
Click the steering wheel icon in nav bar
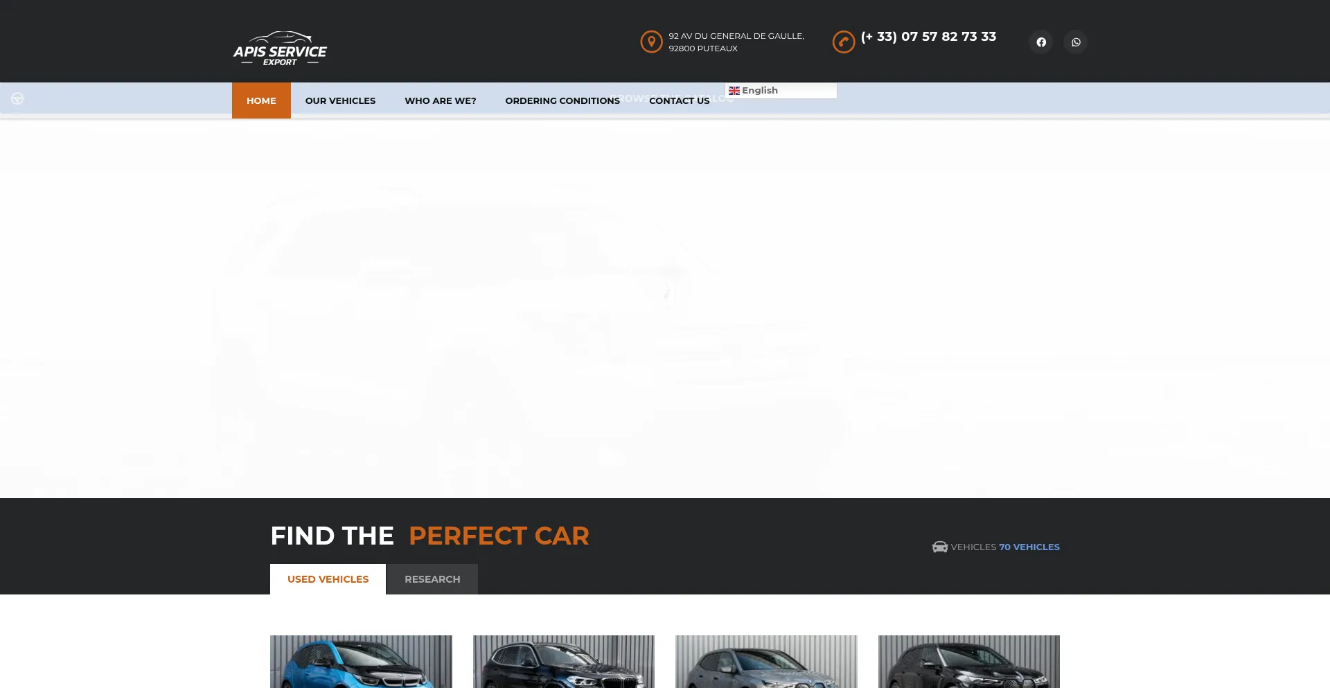17,99
